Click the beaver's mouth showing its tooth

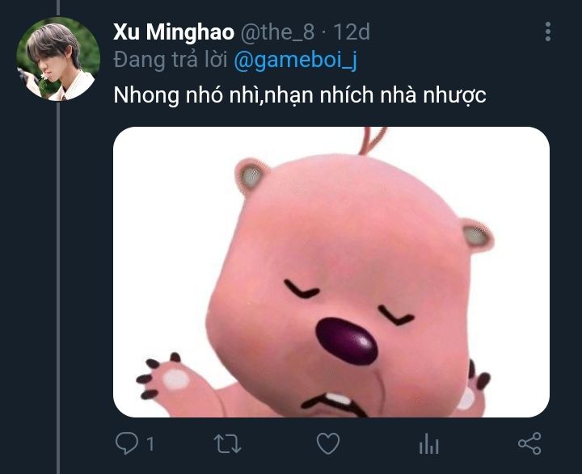tap(334, 405)
